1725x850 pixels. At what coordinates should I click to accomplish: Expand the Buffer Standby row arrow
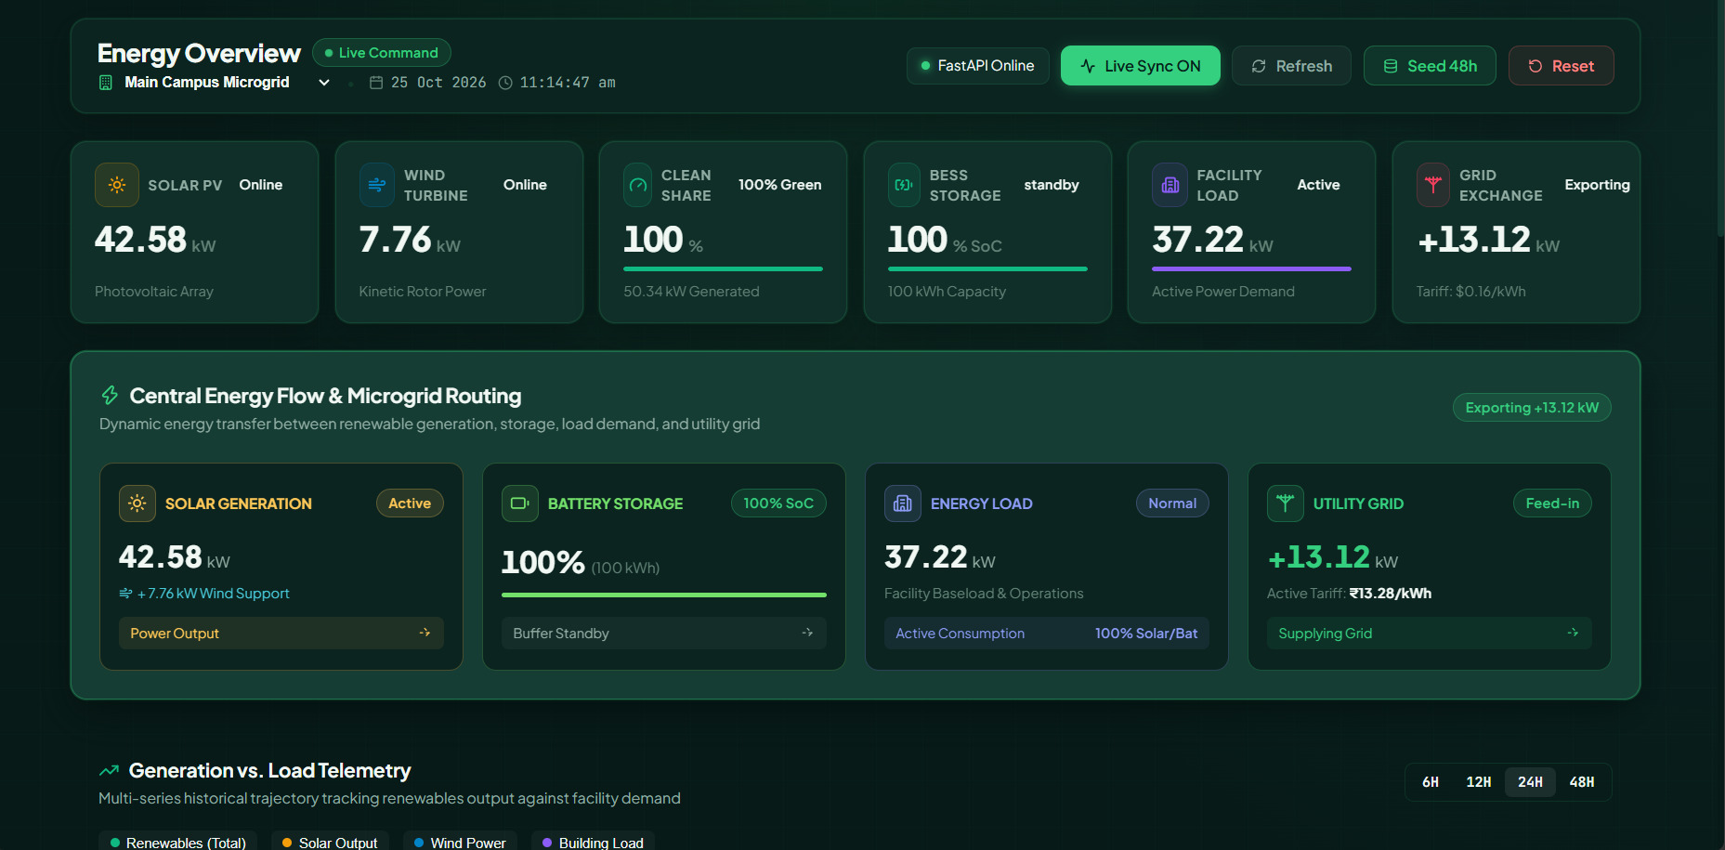tap(807, 633)
